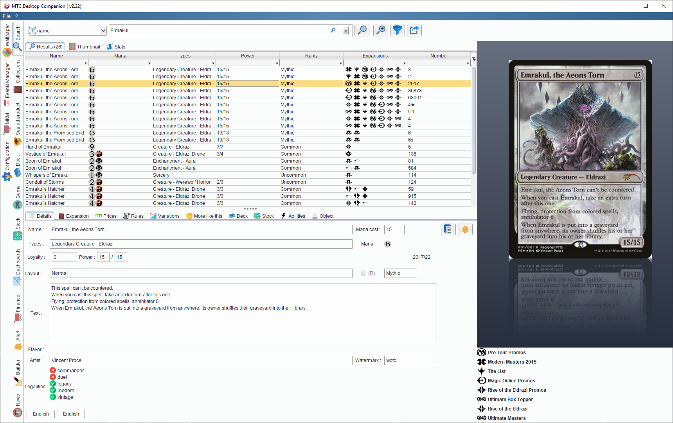Sort results by the Expansions column header
Viewport: 673px width, 423px height.
tap(375, 56)
